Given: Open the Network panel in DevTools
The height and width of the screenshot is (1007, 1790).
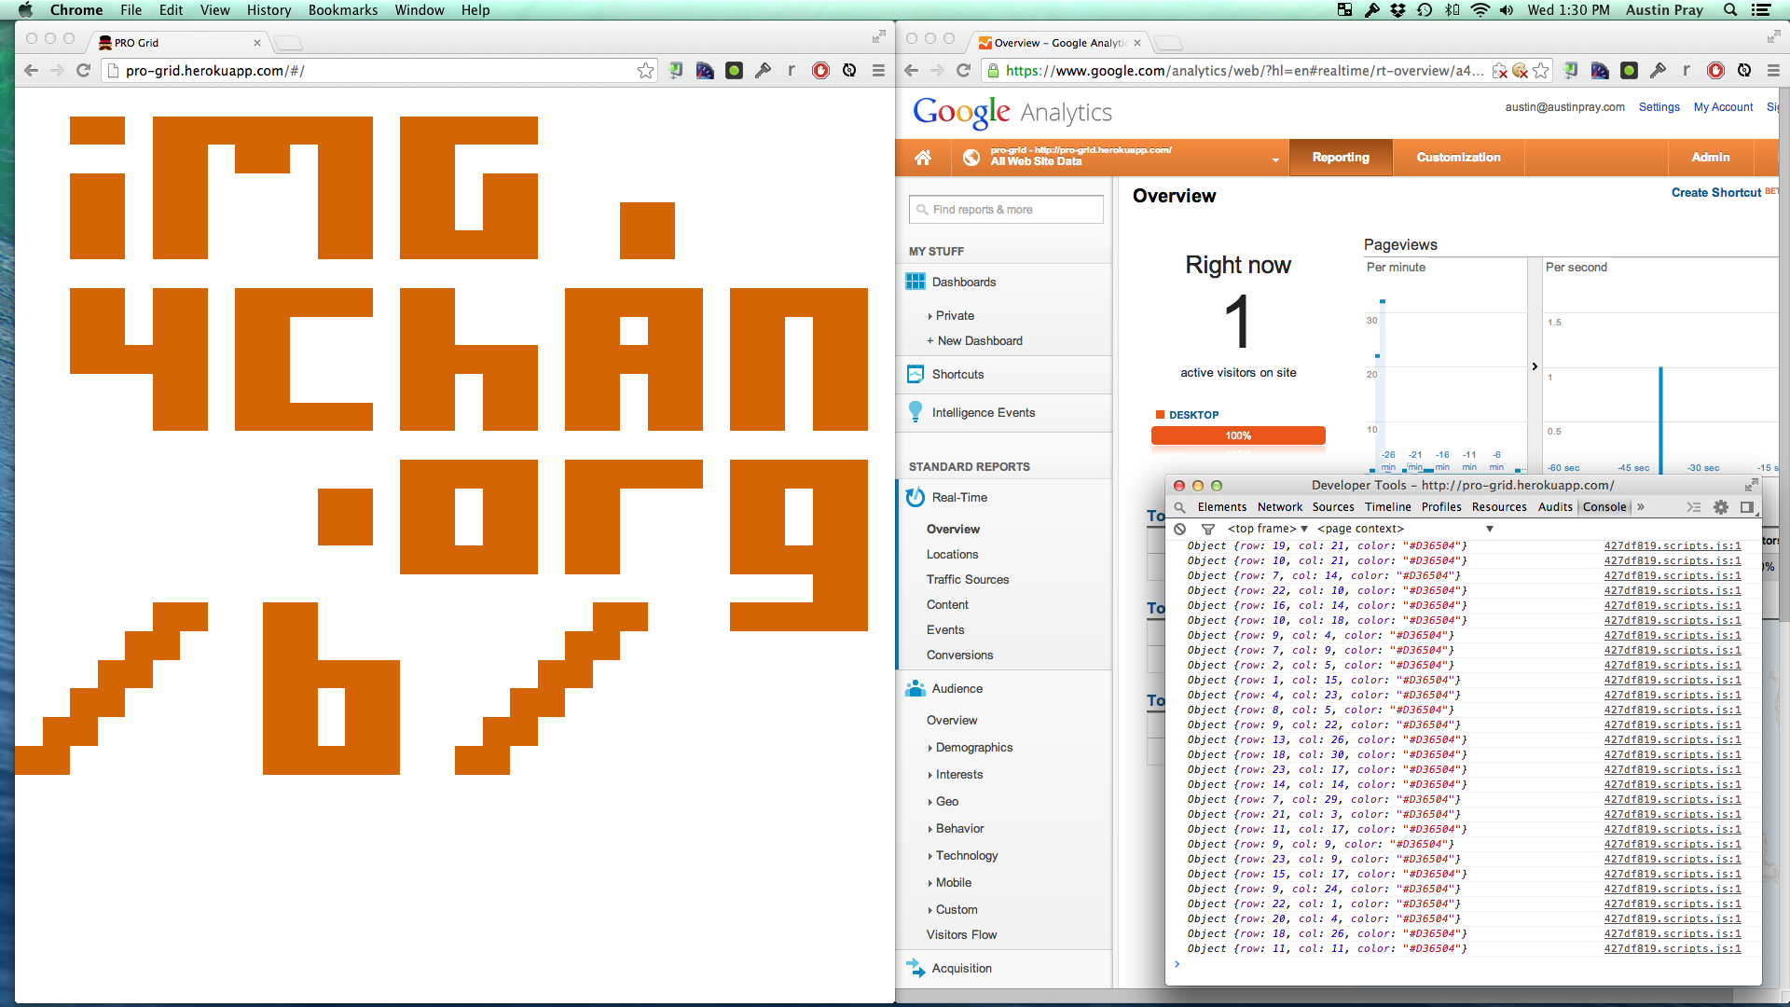Looking at the screenshot, I should (x=1279, y=507).
